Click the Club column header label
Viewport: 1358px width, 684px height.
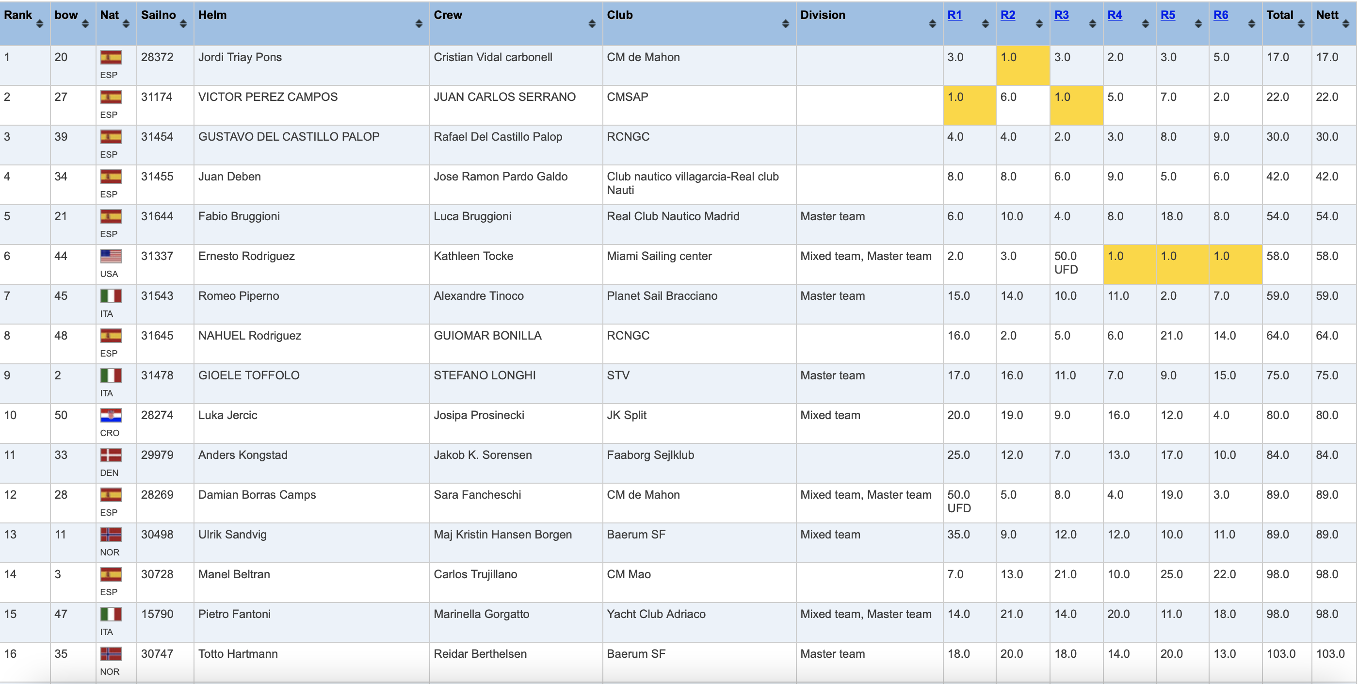[x=620, y=15]
